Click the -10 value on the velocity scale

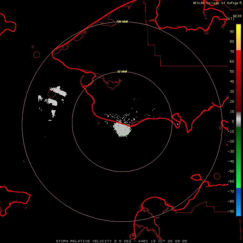click(231, 131)
